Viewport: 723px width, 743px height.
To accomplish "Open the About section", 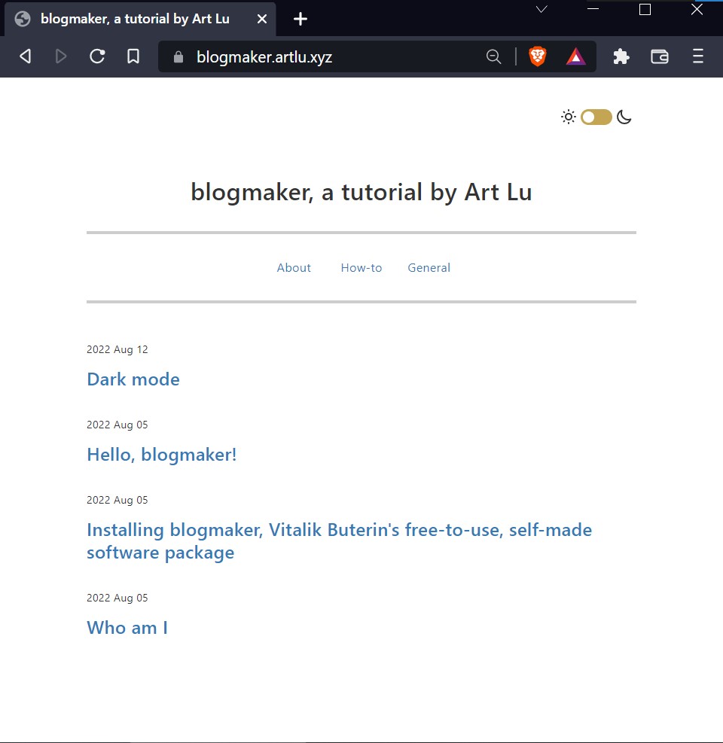I will pyautogui.click(x=294, y=267).
